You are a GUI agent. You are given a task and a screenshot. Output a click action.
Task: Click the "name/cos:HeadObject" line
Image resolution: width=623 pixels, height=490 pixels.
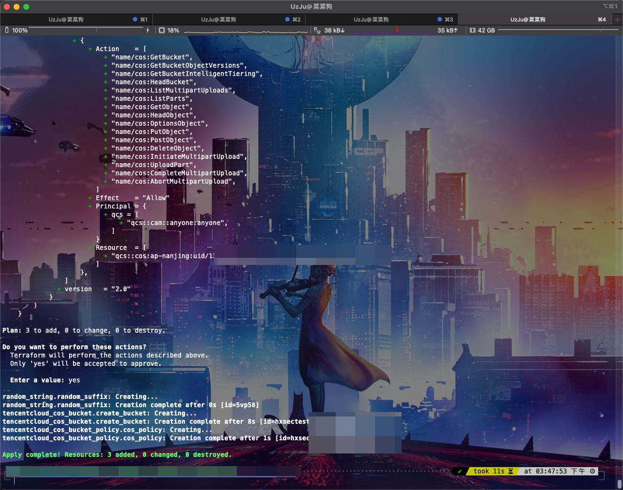point(150,115)
